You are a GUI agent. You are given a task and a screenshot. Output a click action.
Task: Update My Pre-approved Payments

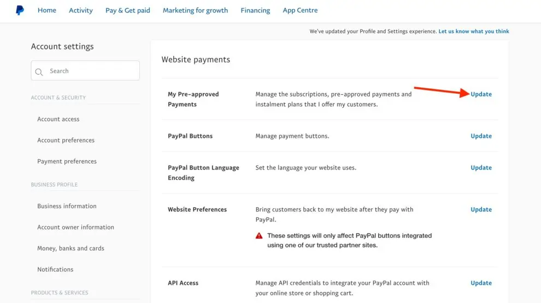tap(481, 94)
